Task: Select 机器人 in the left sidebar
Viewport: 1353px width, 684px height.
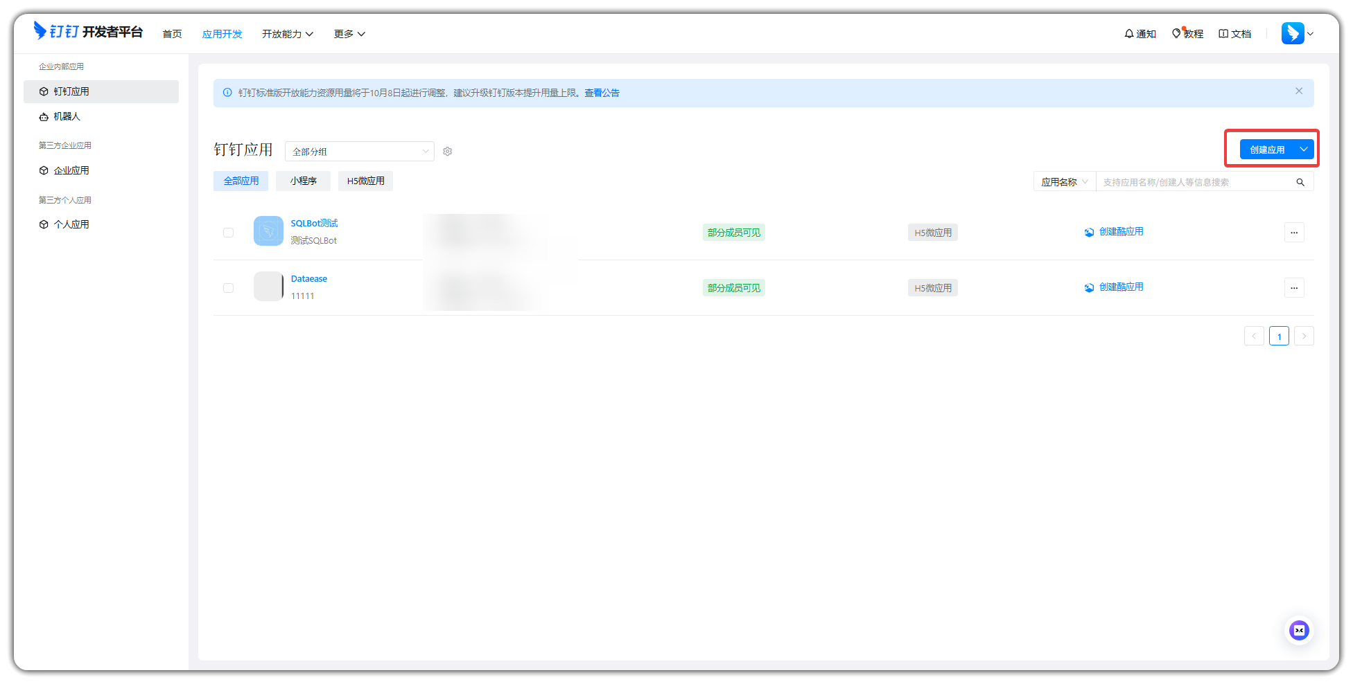Action: (67, 116)
